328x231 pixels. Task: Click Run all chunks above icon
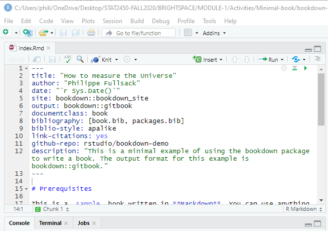[295, 68]
